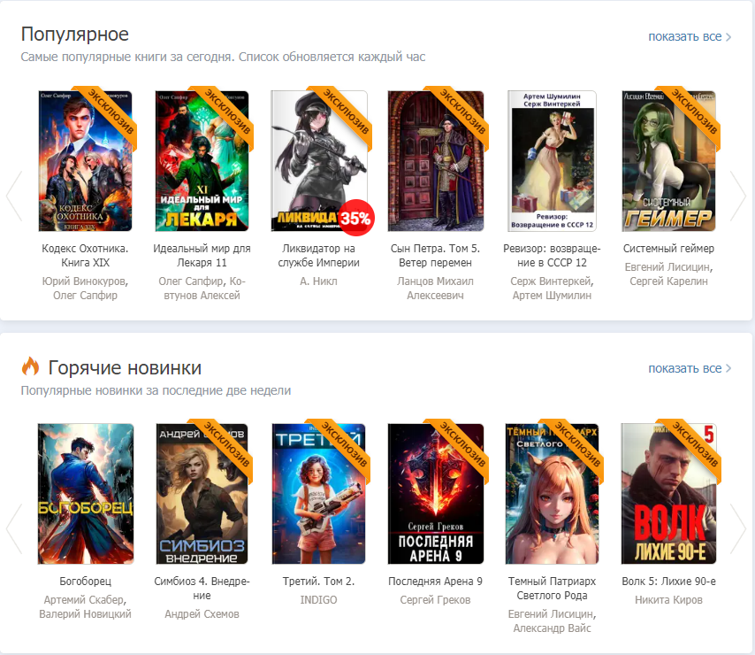This screenshot has width=755, height=655.
Task: Open показать все in Горячие новинки section
Action: pos(689,368)
